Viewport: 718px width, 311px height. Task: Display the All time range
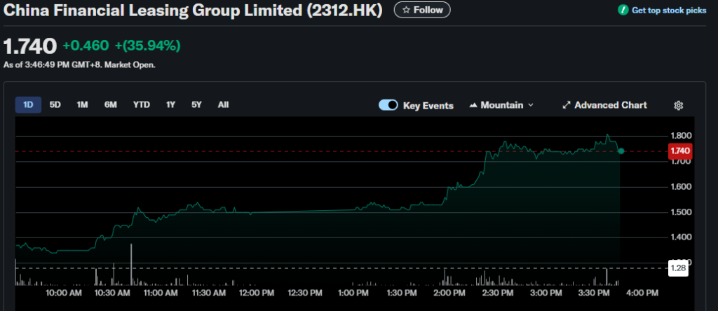pyautogui.click(x=223, y=105)
